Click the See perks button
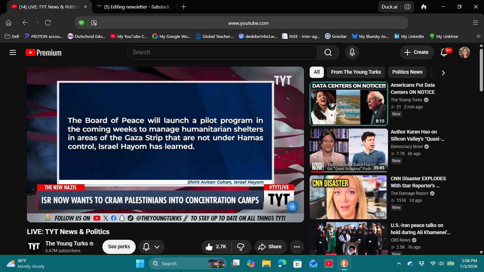The image size is (484, 272). [119, 247]
